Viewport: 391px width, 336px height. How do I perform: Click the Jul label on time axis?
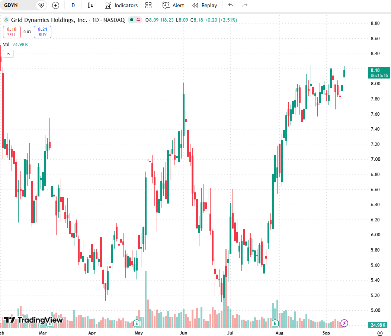230,333
